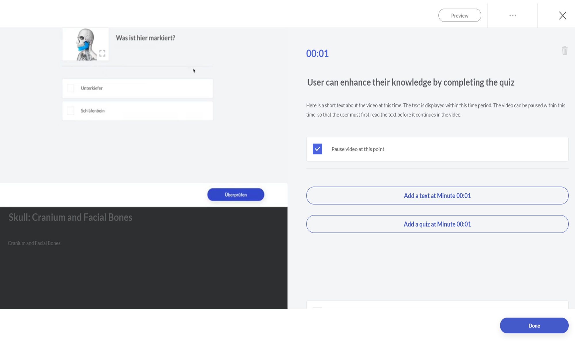Click the question 'Was ist hier markiert?'
Viewport: 575px width, 346px height.
coord(145,38)
